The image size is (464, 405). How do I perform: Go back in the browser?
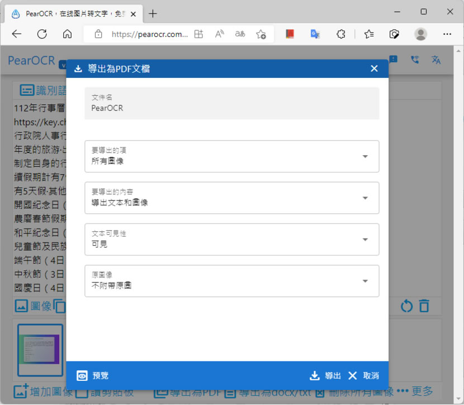click(x=17, y=34)
